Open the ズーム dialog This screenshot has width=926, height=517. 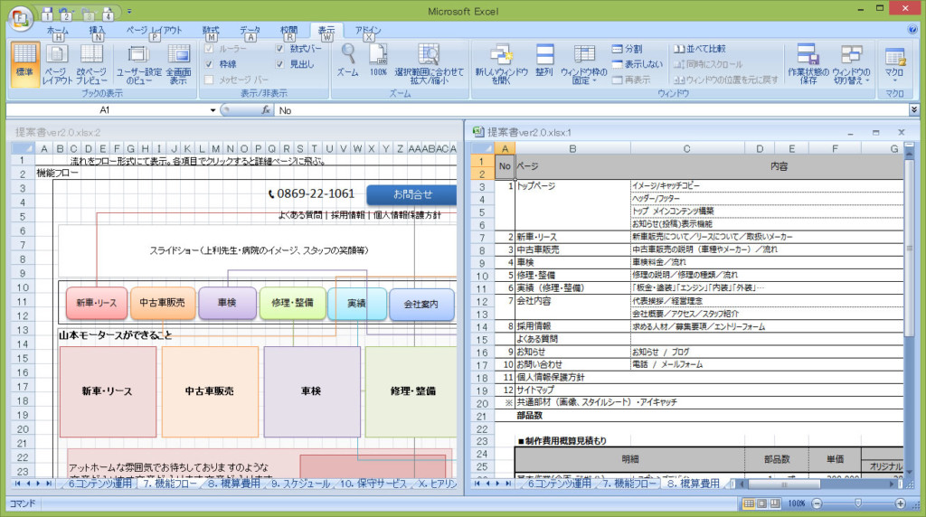tap(348, 61)
